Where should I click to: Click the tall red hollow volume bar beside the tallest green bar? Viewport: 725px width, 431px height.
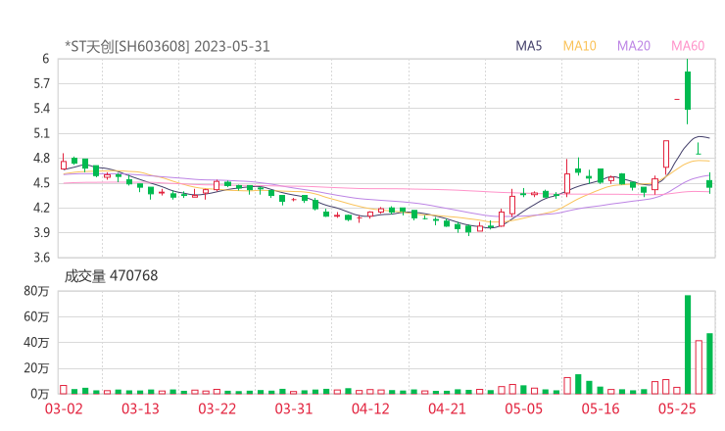[x=699, y=367]
